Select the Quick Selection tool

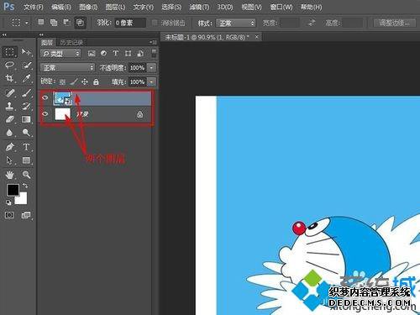pos(26,66)
